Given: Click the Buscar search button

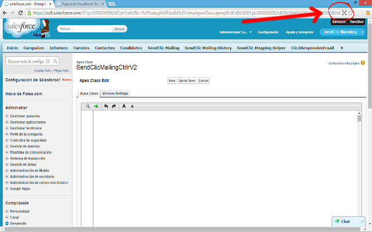Looking at the screenshot, I should click(119, 29).
